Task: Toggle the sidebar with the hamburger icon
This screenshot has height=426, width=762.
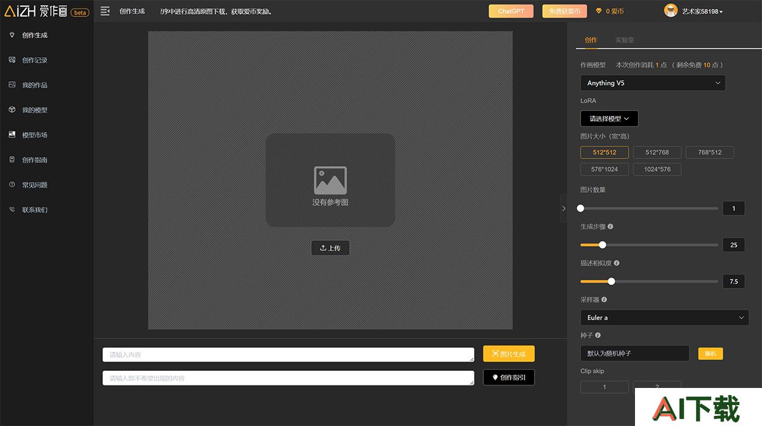Action: 105,11
